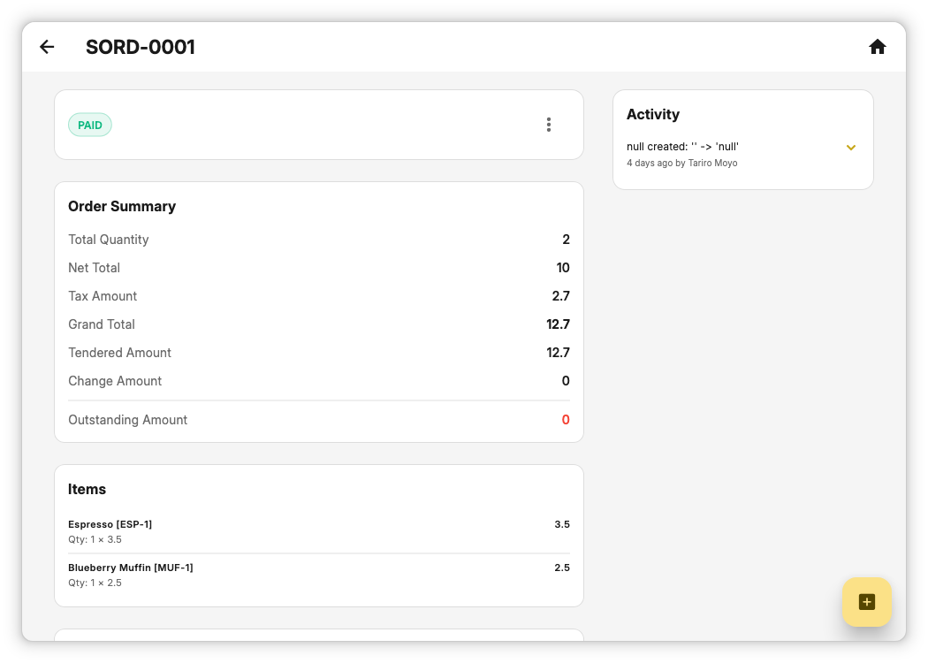Open the home icon
928x663 pixels.
click(x=877, y=47)
